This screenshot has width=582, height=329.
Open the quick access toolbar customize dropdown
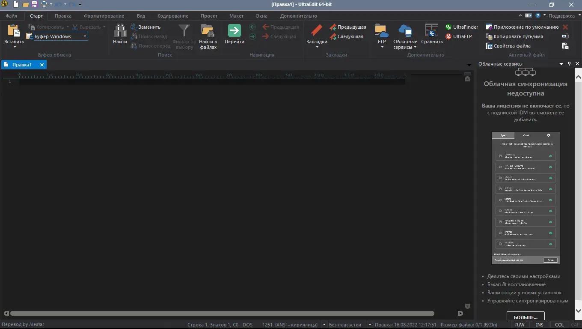click(80, 4)
